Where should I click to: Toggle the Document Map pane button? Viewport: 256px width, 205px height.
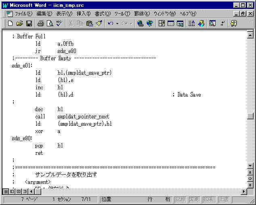point(212,23)
